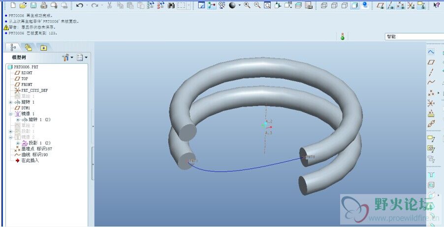
Task: Click the dashed selection box tool
Action: tap(181, 5)
